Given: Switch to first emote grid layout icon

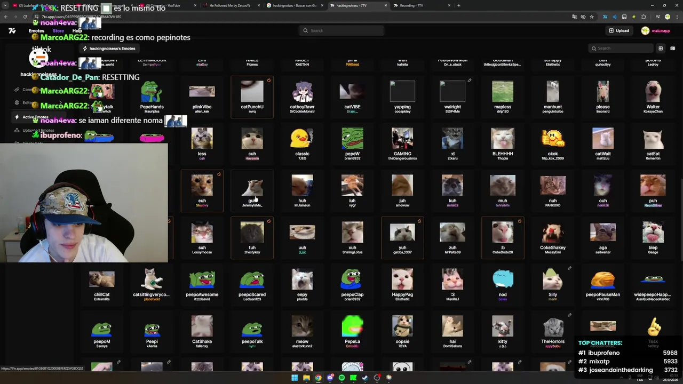Looking at the screenshot, I should tap(661, 49).
